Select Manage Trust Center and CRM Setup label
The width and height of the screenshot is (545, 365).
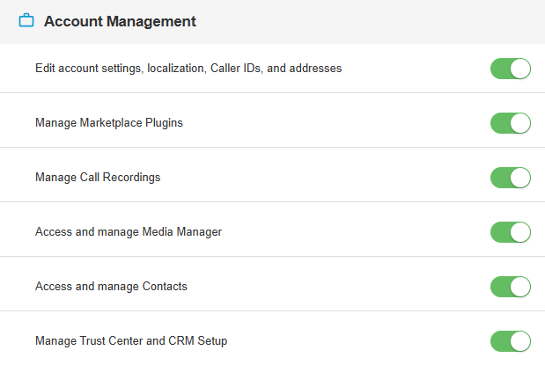click(131, 341)
